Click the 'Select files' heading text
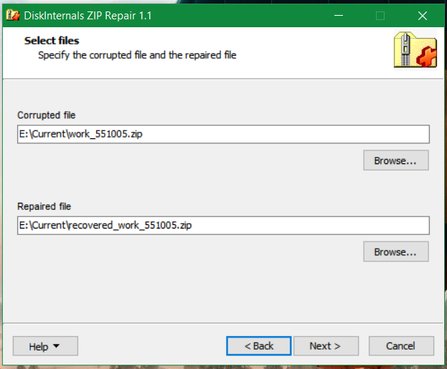This screenshot has width=447, height=369. [x=52, y=41]
